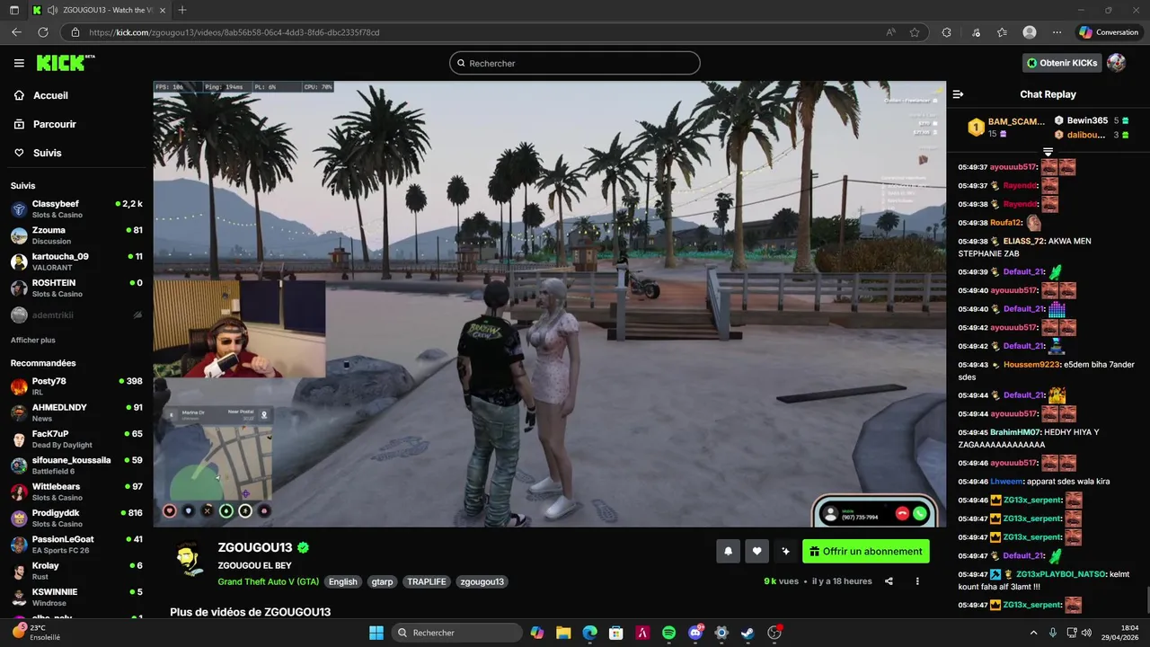Open Spotify from taskbar
The height and width of the screenshot is (647, 1150).
click(668, 633)
